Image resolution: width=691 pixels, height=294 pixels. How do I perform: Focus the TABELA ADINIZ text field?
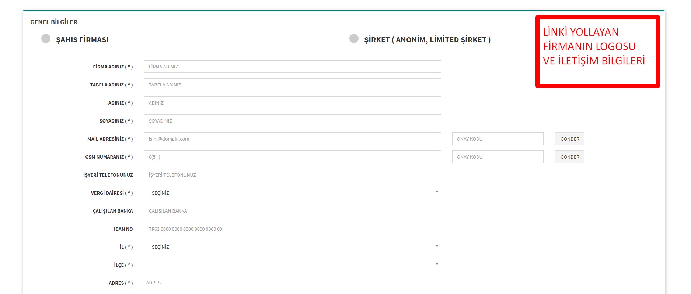pyautogui.click(x=292, y=85)
